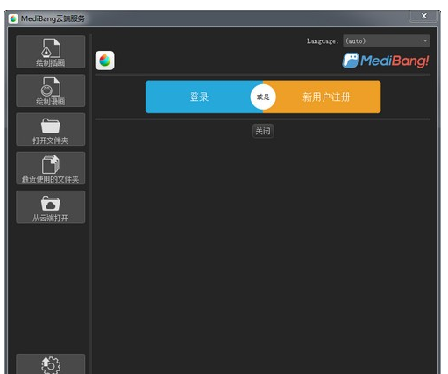Image resolution: width=448 pixels, height=374 pixels.
Task: Expand the Language dropdown arrow
Action: tap(425, 41)
